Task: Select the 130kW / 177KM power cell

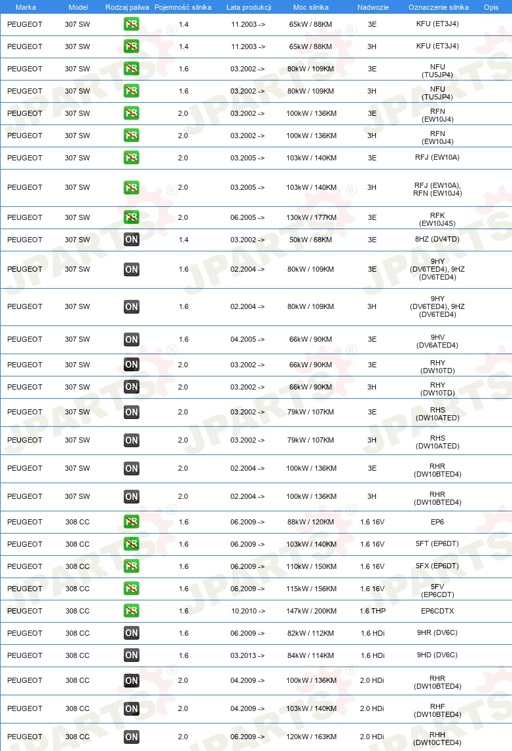Action: tap(311, 217)
